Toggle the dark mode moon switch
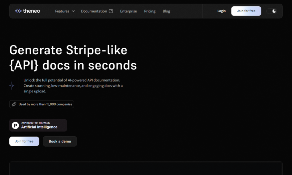 272,11
